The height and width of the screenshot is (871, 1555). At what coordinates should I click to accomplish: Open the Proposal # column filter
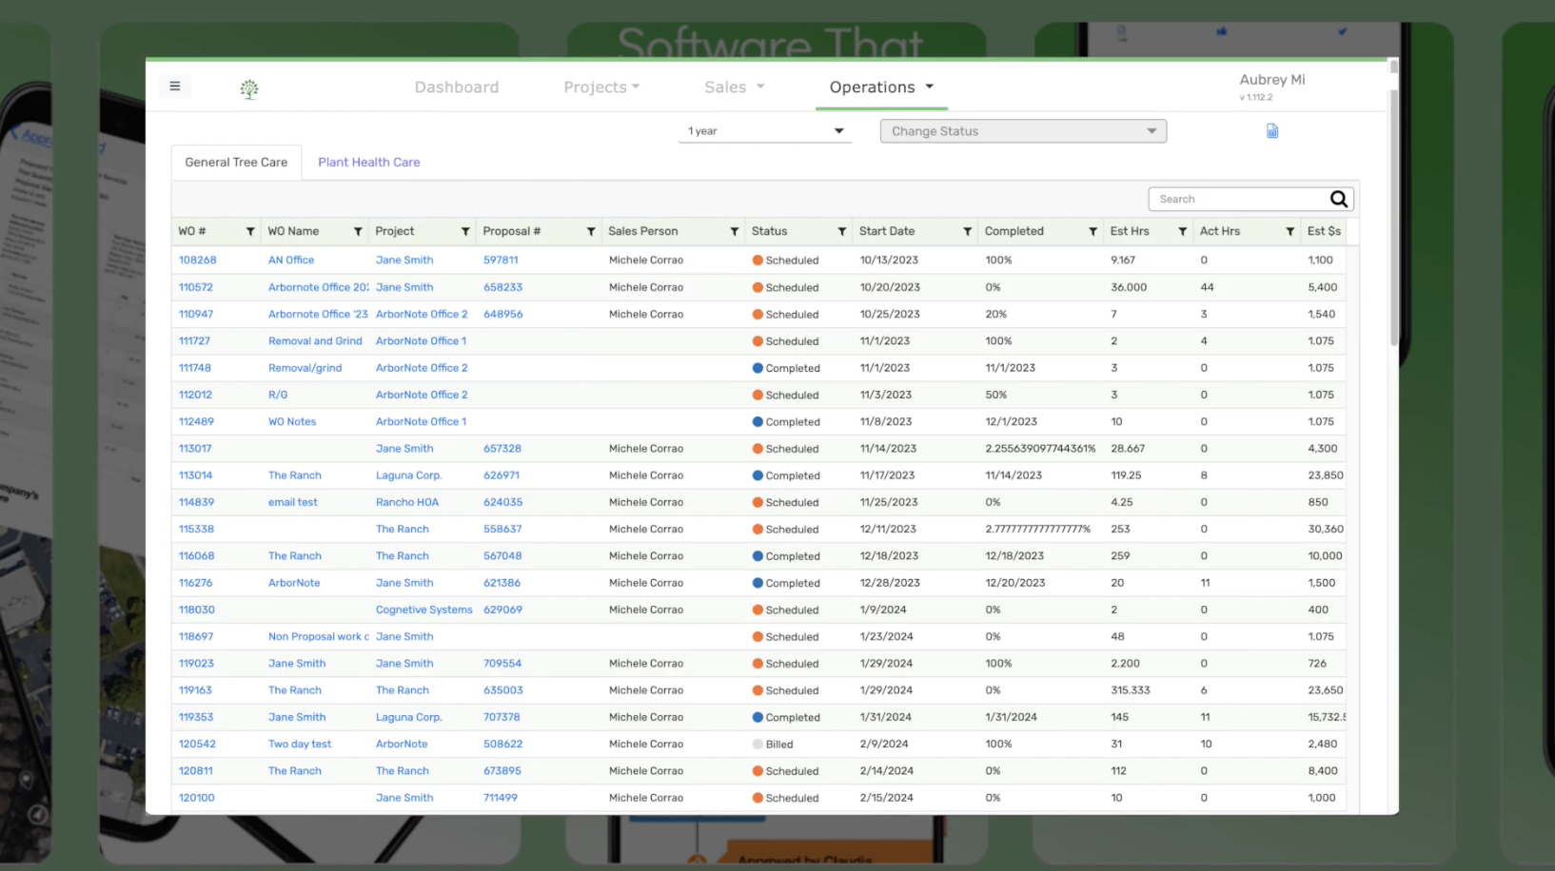(591, 231)
